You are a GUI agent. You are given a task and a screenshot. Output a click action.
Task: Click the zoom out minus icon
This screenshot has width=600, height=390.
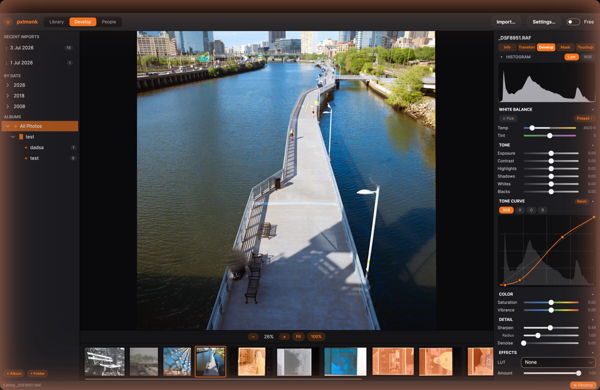point(253,337)
